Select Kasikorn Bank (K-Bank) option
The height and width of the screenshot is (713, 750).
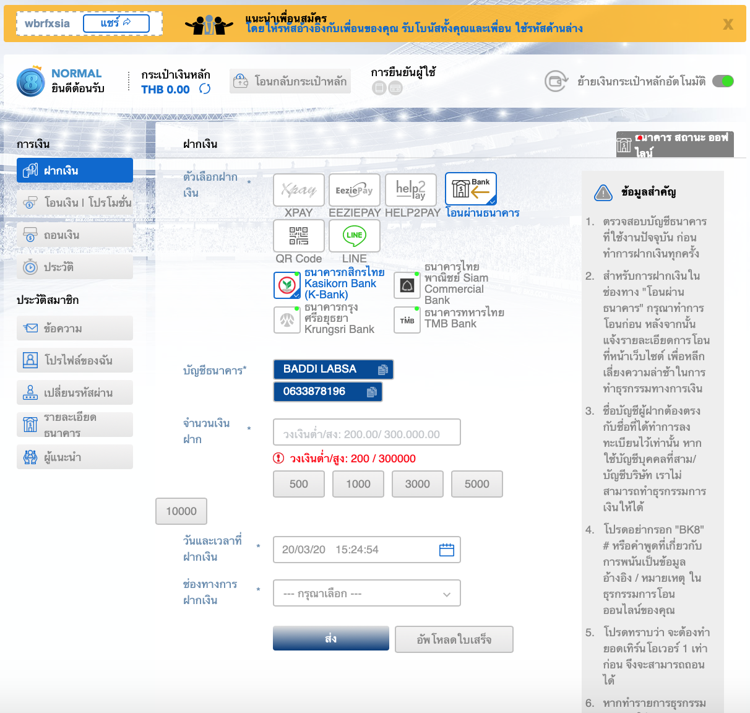[x=287, y=285]
